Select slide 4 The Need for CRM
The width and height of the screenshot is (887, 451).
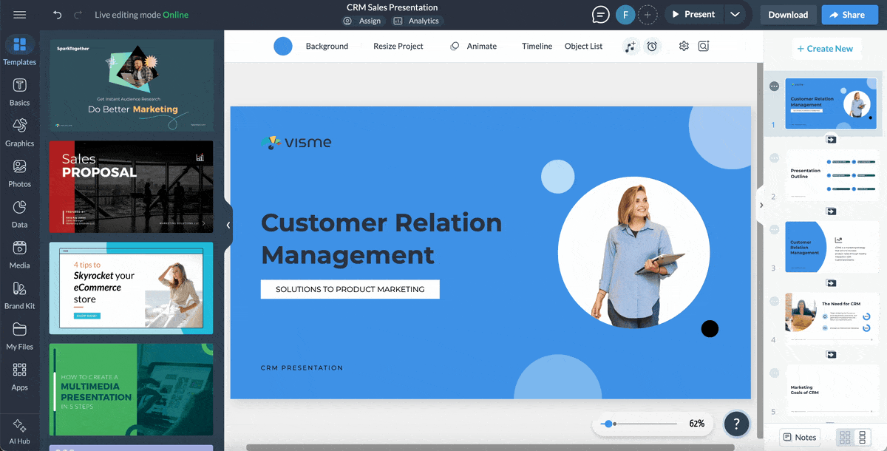click(x=832, y=317)
